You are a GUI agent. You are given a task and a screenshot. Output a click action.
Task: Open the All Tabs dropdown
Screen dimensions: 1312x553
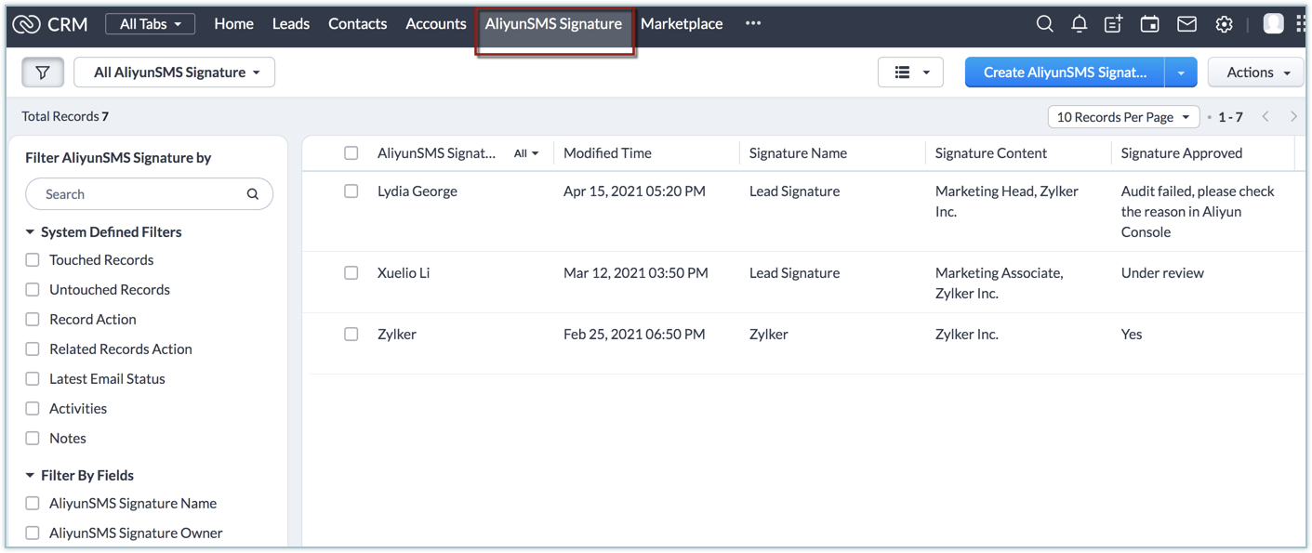point(151,24)
